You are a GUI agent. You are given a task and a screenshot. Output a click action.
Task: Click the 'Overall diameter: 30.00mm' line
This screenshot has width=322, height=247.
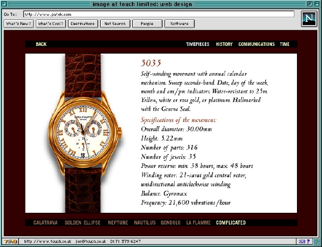pyautogui.click(x=176, y=129)
